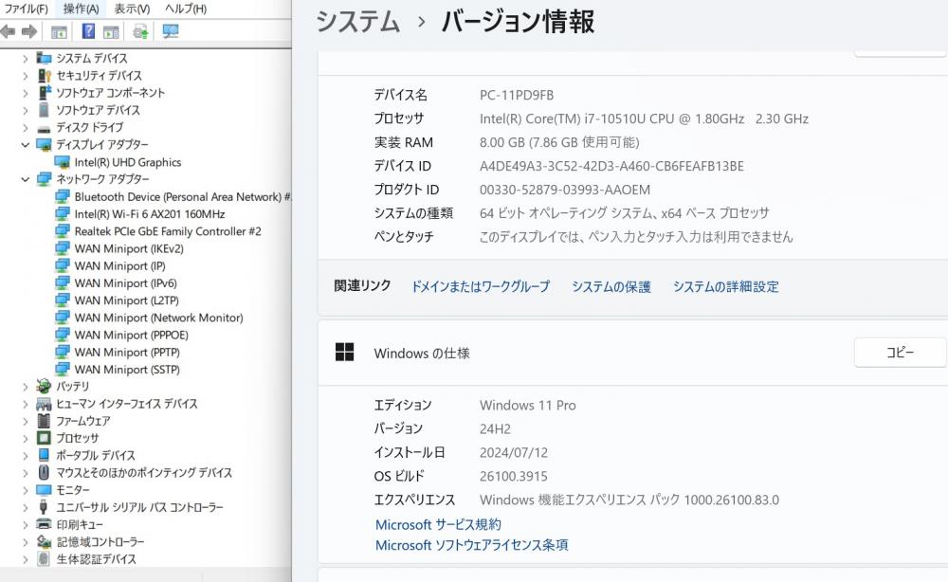Viewport: 948px width, 582px height.
Task: Click the version value 24H2
Action: pos(495,429)
